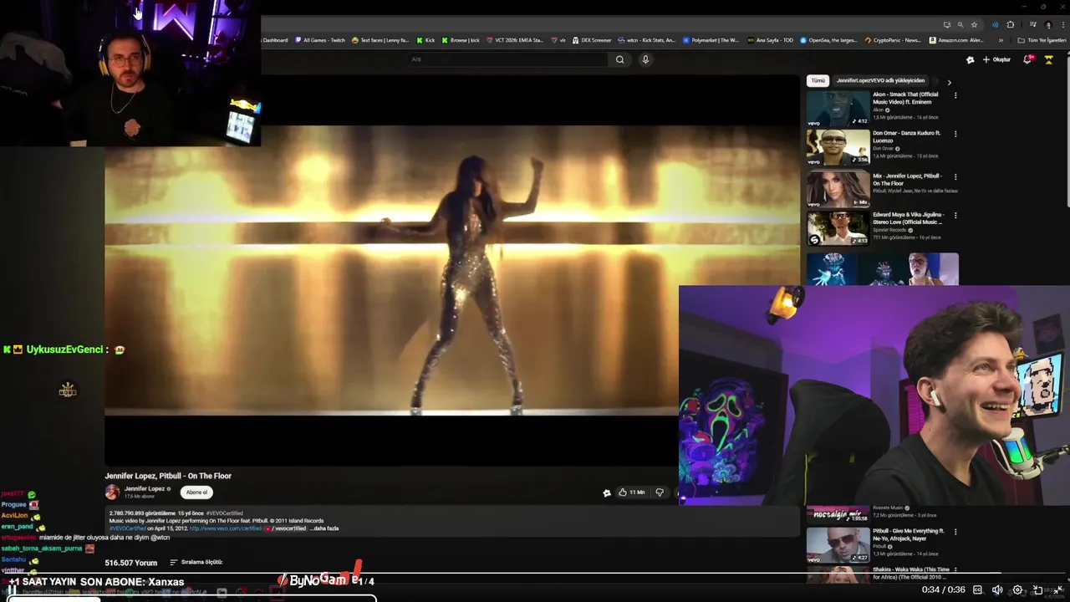
Task: Select JenniferLopezVEVO adlı yükleyiciden chip
Action: (880, 81)
